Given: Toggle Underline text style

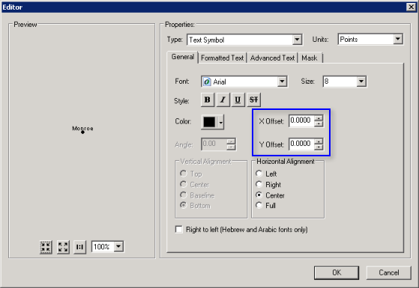Looking at the screenshot, I should [x=238, y=99].
